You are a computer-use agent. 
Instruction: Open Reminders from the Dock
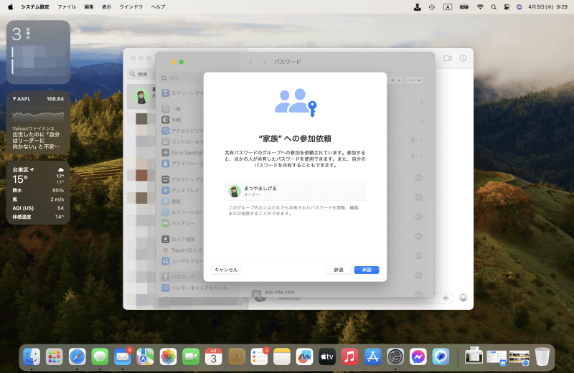(x=259, y=357)
